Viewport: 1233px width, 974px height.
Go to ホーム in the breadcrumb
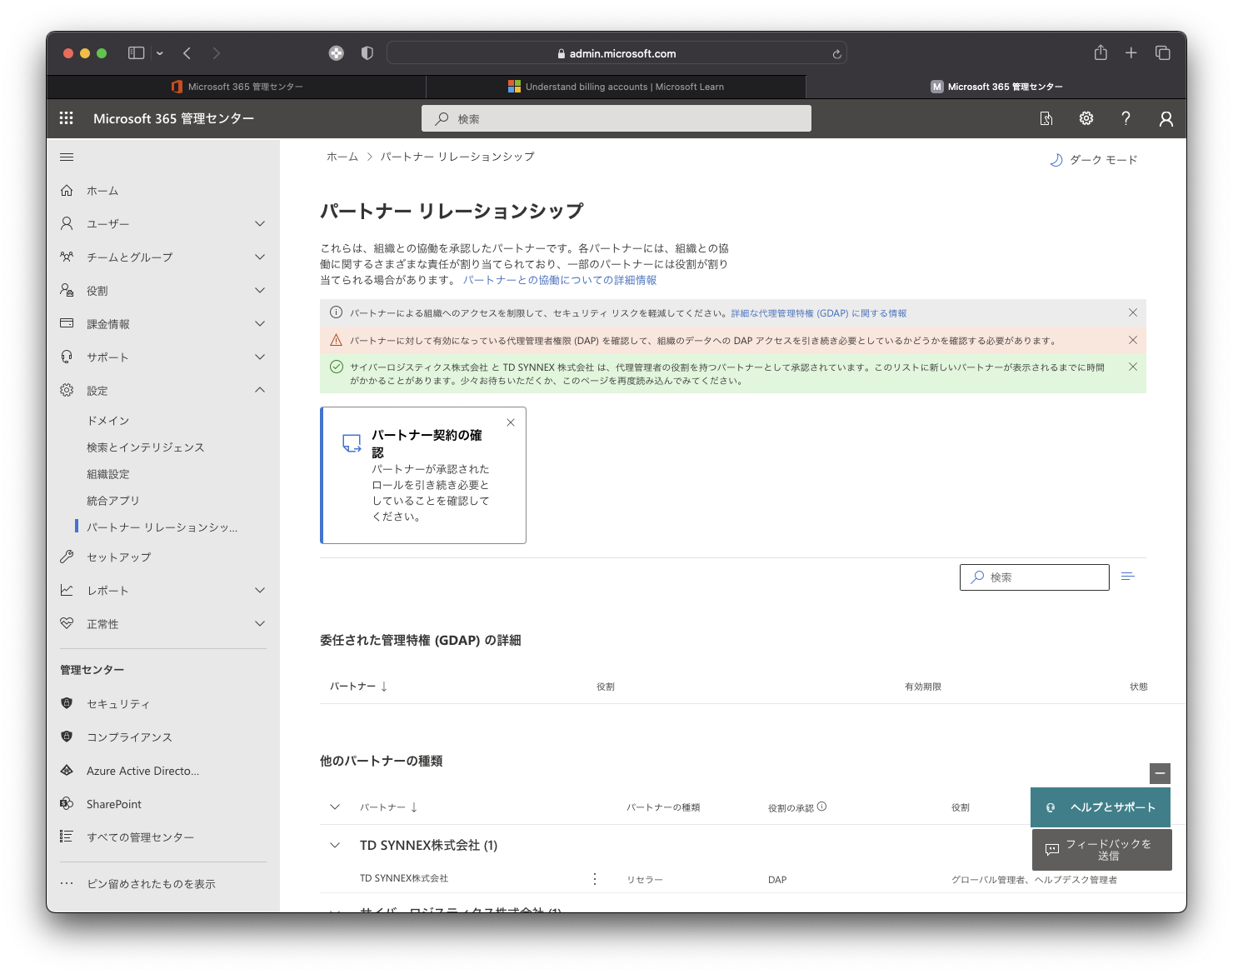pyautogui.click(x=342, y=157)
